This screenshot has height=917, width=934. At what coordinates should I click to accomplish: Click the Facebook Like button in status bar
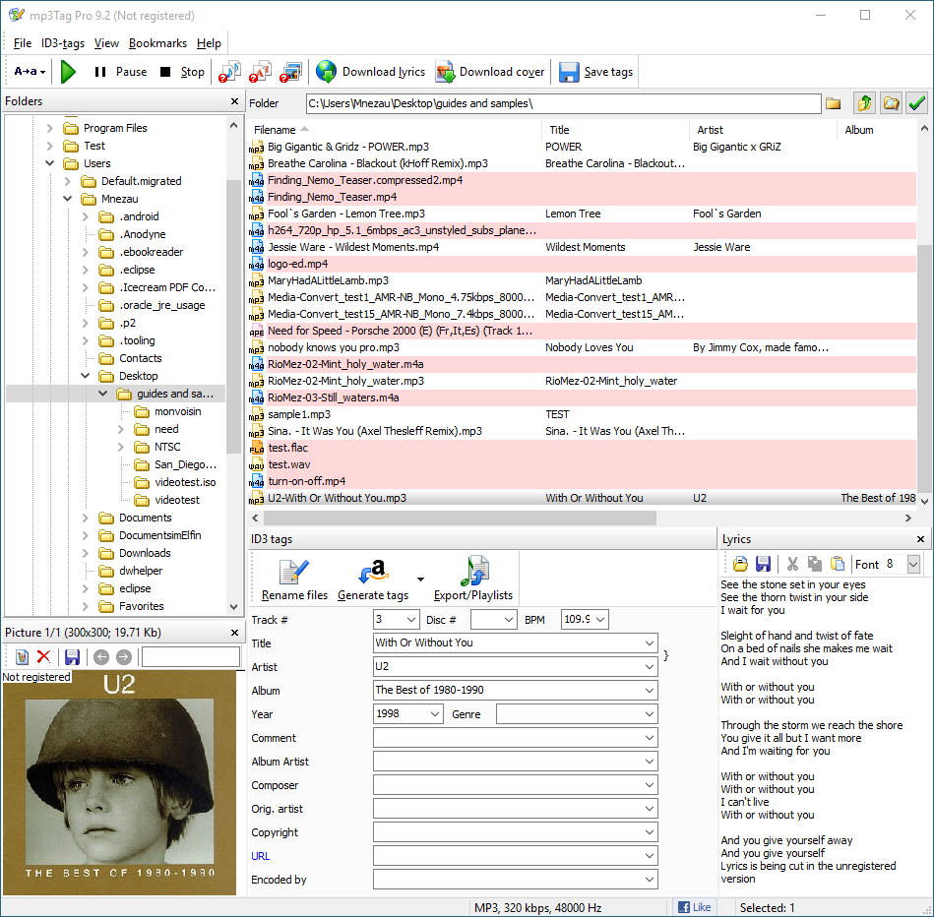[x=695, y=907]
